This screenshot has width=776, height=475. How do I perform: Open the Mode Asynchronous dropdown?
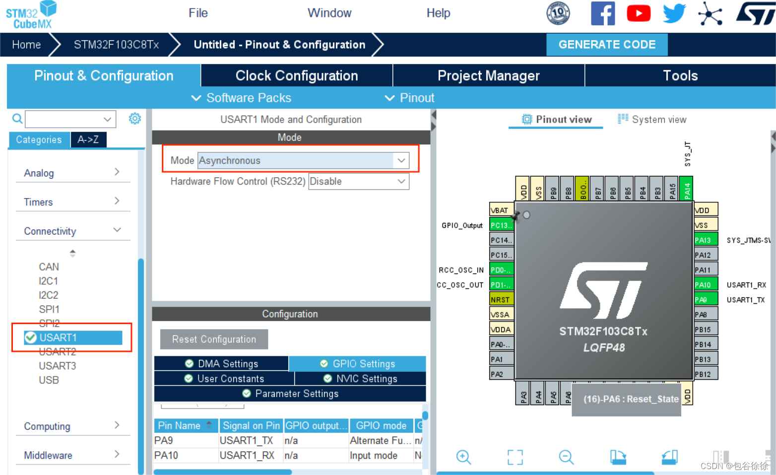click(x=303, y=160)
